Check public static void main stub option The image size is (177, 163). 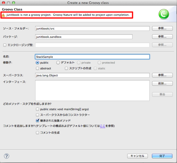37,109
